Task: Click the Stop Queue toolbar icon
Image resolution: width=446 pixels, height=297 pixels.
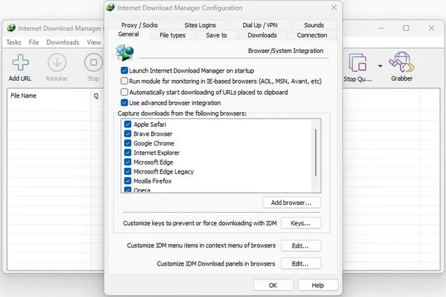Action: tap(358, 63)
